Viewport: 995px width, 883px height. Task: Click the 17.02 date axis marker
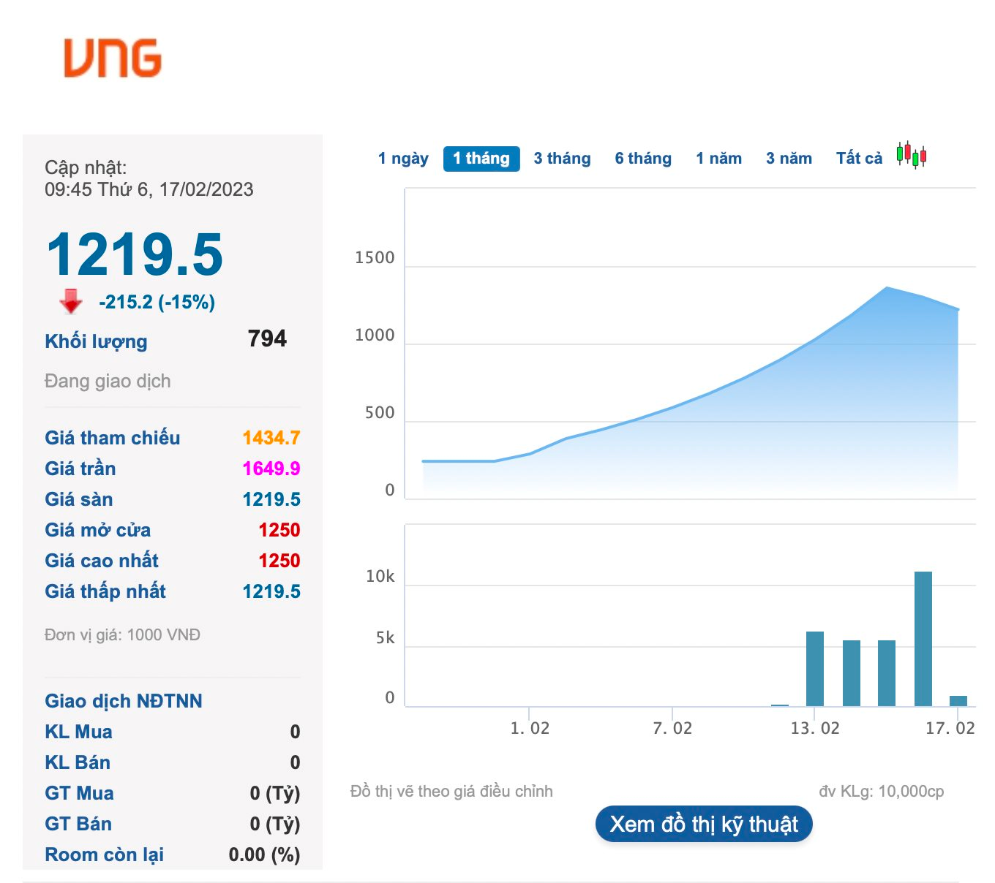[950, 728]
